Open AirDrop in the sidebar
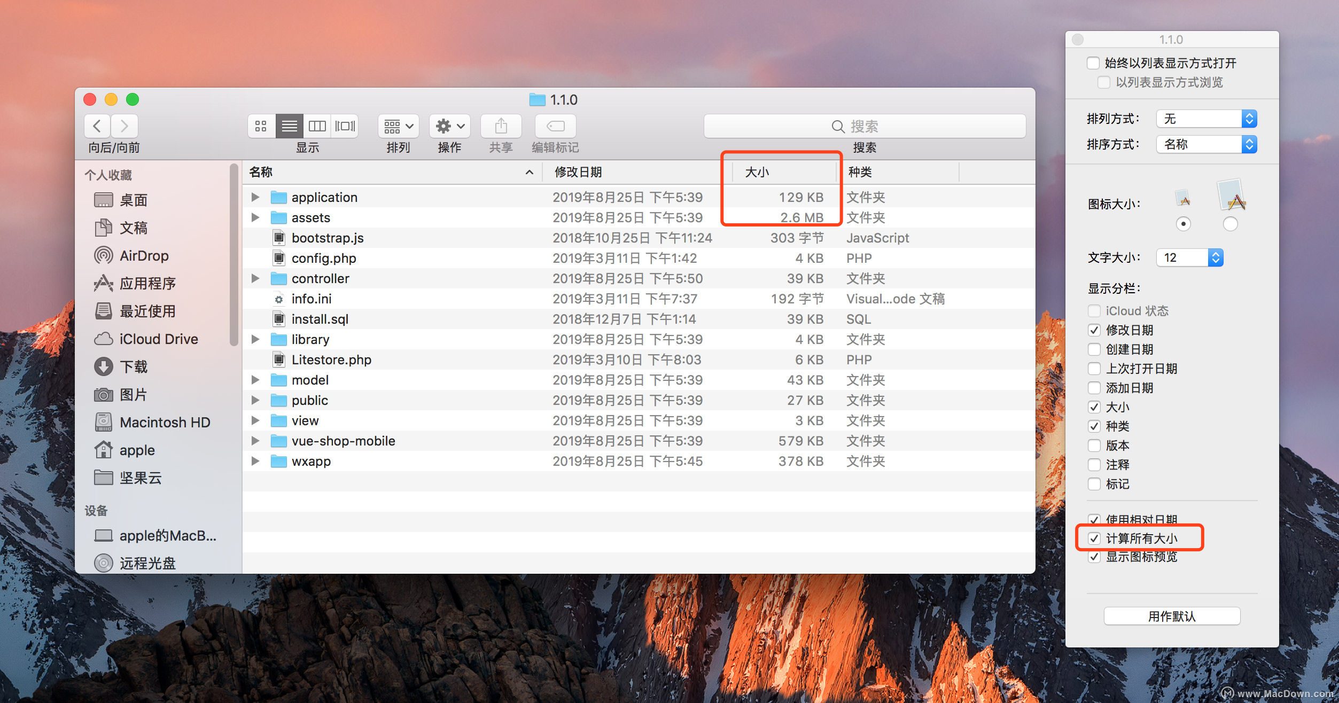 click(x=131, y=256)
